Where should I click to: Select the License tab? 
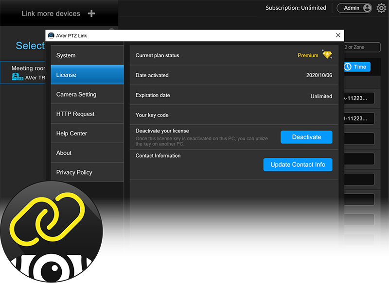pos(87,75)
